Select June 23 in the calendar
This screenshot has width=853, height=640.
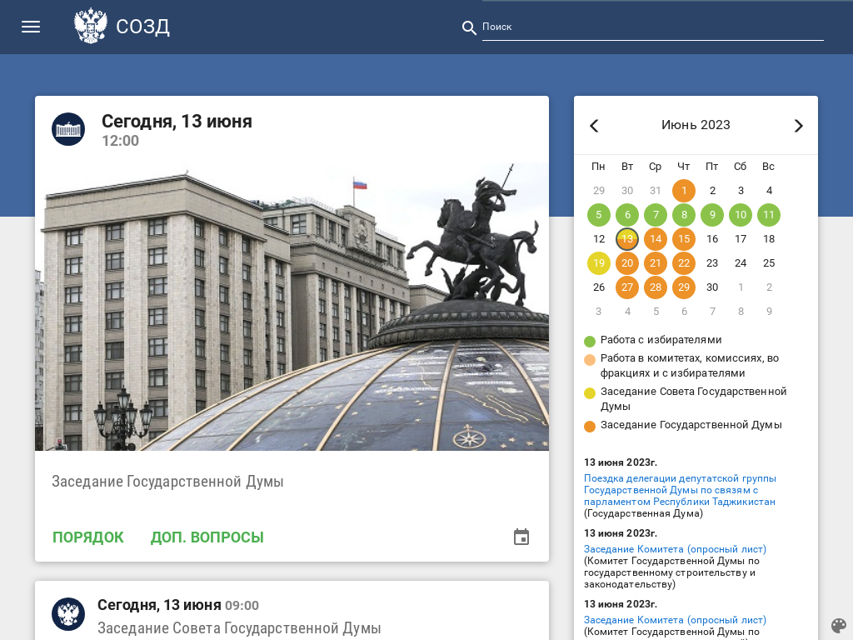click(x=712, y=262)
